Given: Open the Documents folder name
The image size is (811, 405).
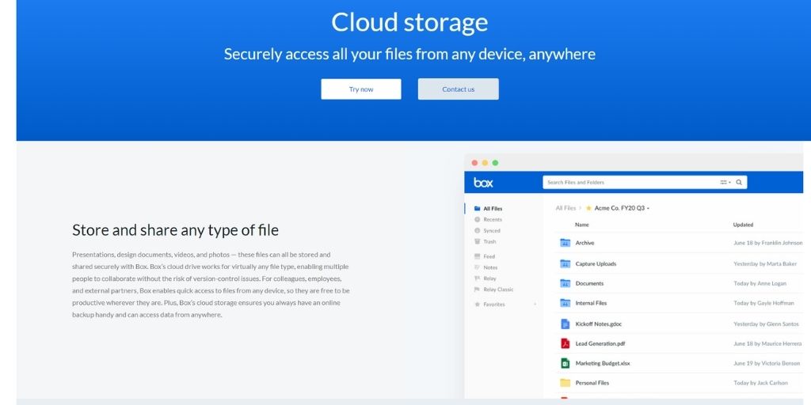Looking at the screenshot, I should [x=589, y=284].
